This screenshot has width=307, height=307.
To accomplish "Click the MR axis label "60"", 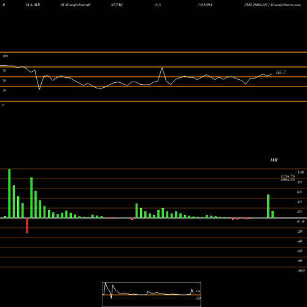I will (x=300, y=192).
